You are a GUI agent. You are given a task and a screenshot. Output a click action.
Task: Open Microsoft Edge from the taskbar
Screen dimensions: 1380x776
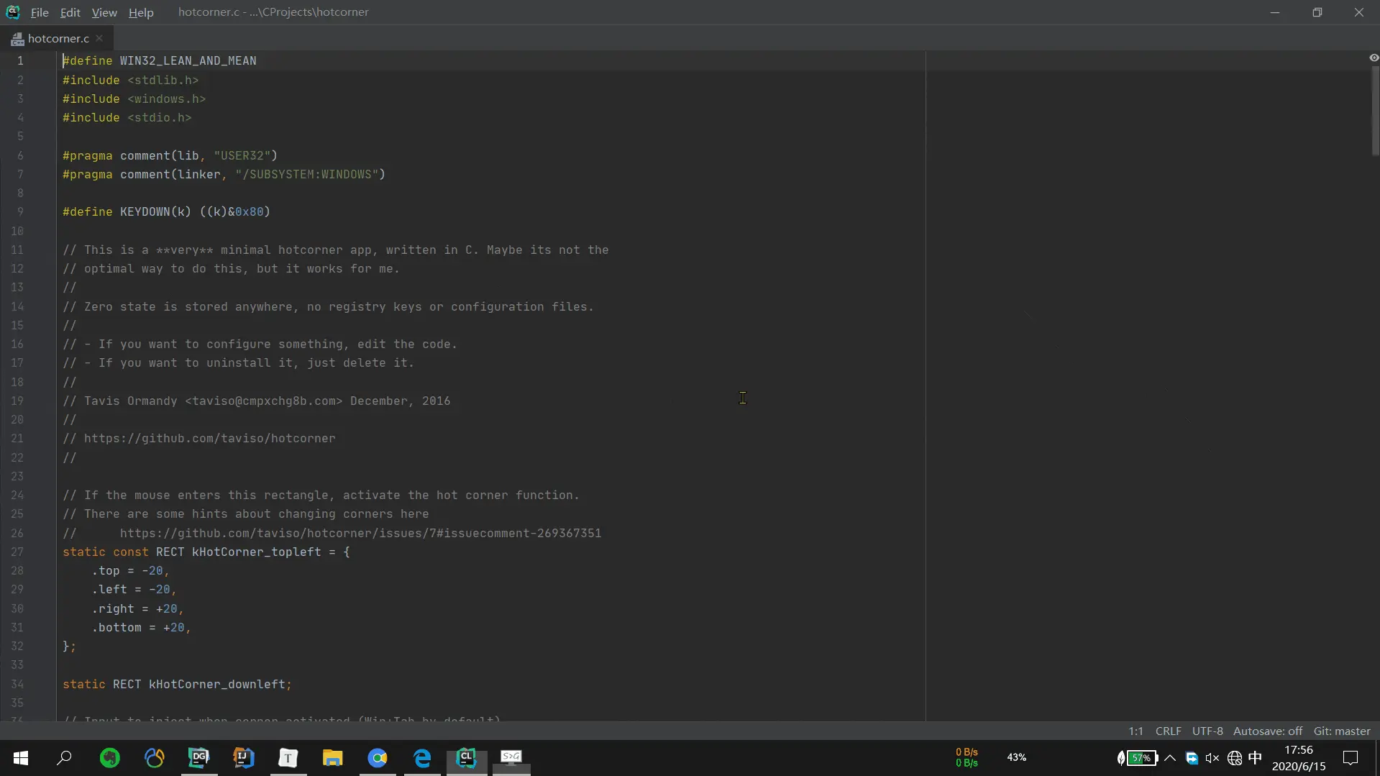point(422,757)
